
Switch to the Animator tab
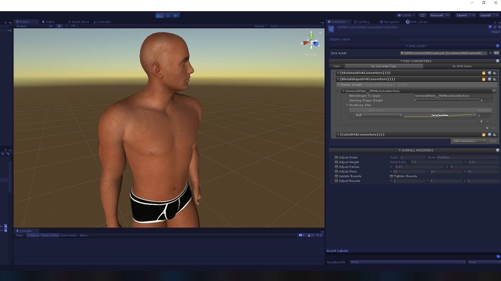(x=103, y=22)
